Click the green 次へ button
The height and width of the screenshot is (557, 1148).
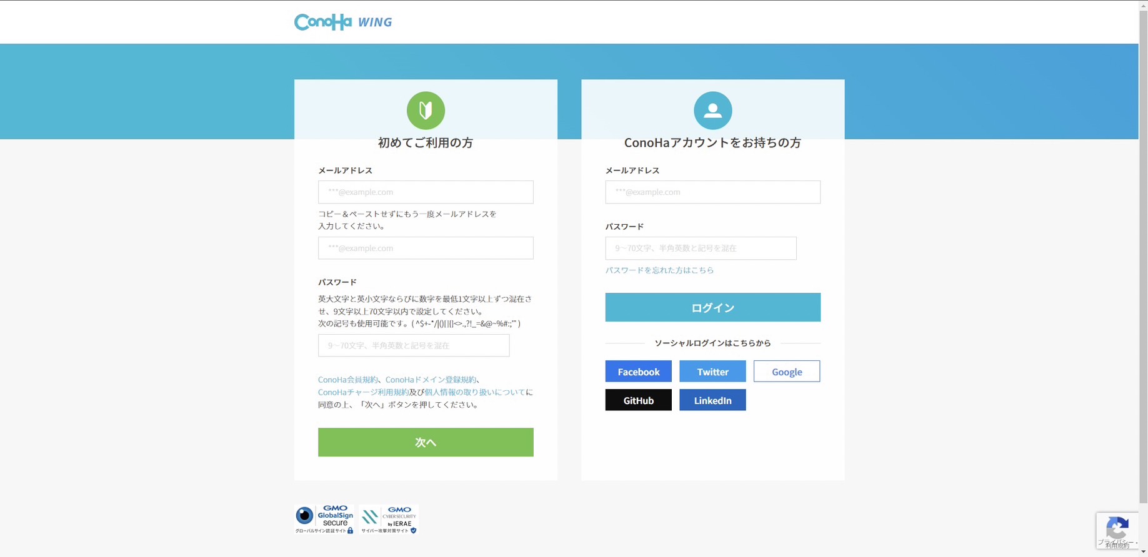(426, 442)
